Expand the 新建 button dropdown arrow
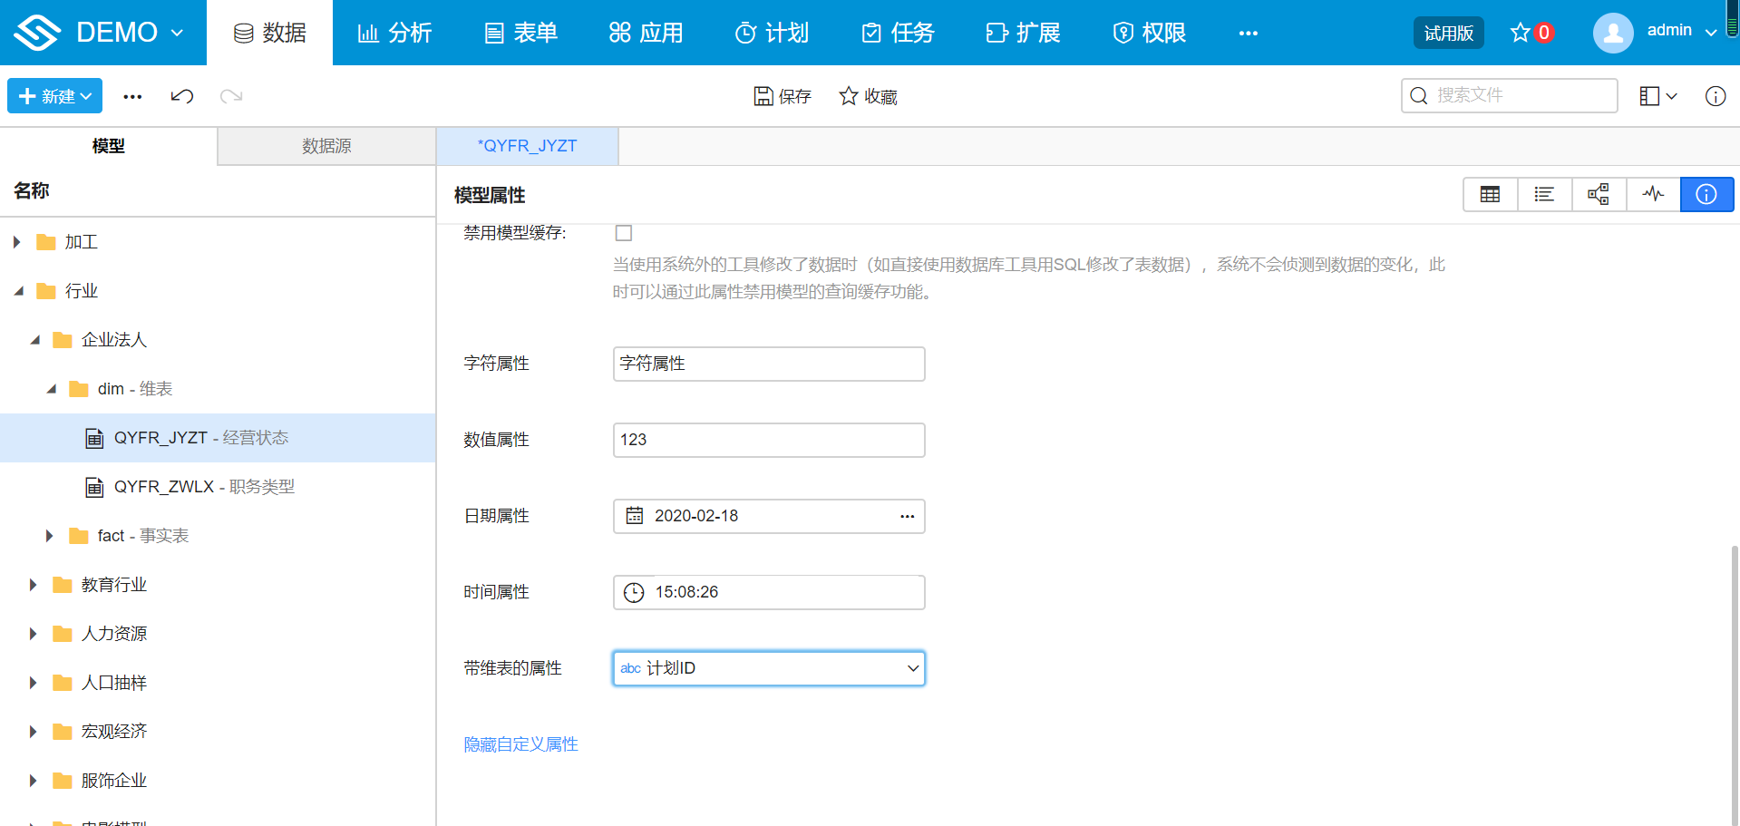The width and height of the screenshot is (1740, 826). [86, 95]
